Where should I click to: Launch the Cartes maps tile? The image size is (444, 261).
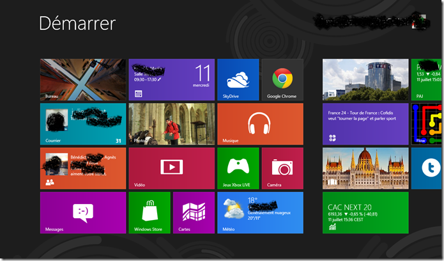194,213
